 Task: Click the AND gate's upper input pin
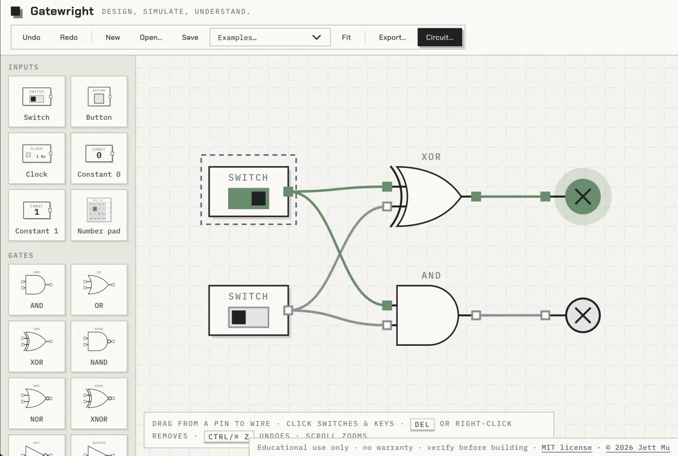pyautogui.click(x=387, y=305)
